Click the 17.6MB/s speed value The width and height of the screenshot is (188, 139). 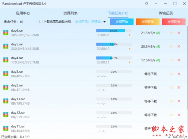click(148, 60)
